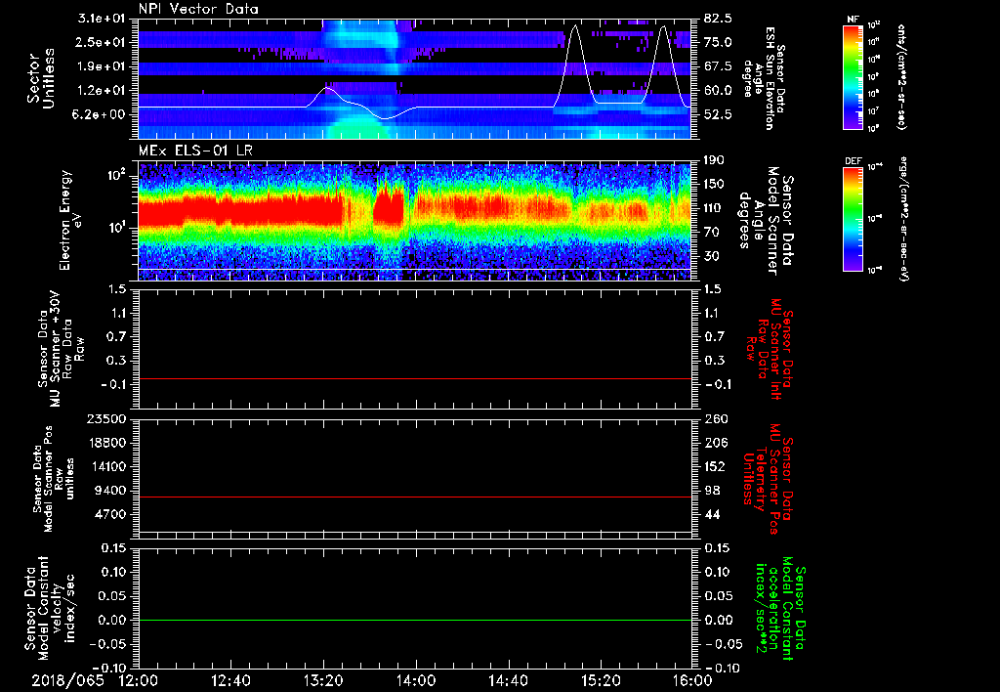The image size is (1000, 692).
Task: Click the "14:40" time tick label
Action: [508, 680]
